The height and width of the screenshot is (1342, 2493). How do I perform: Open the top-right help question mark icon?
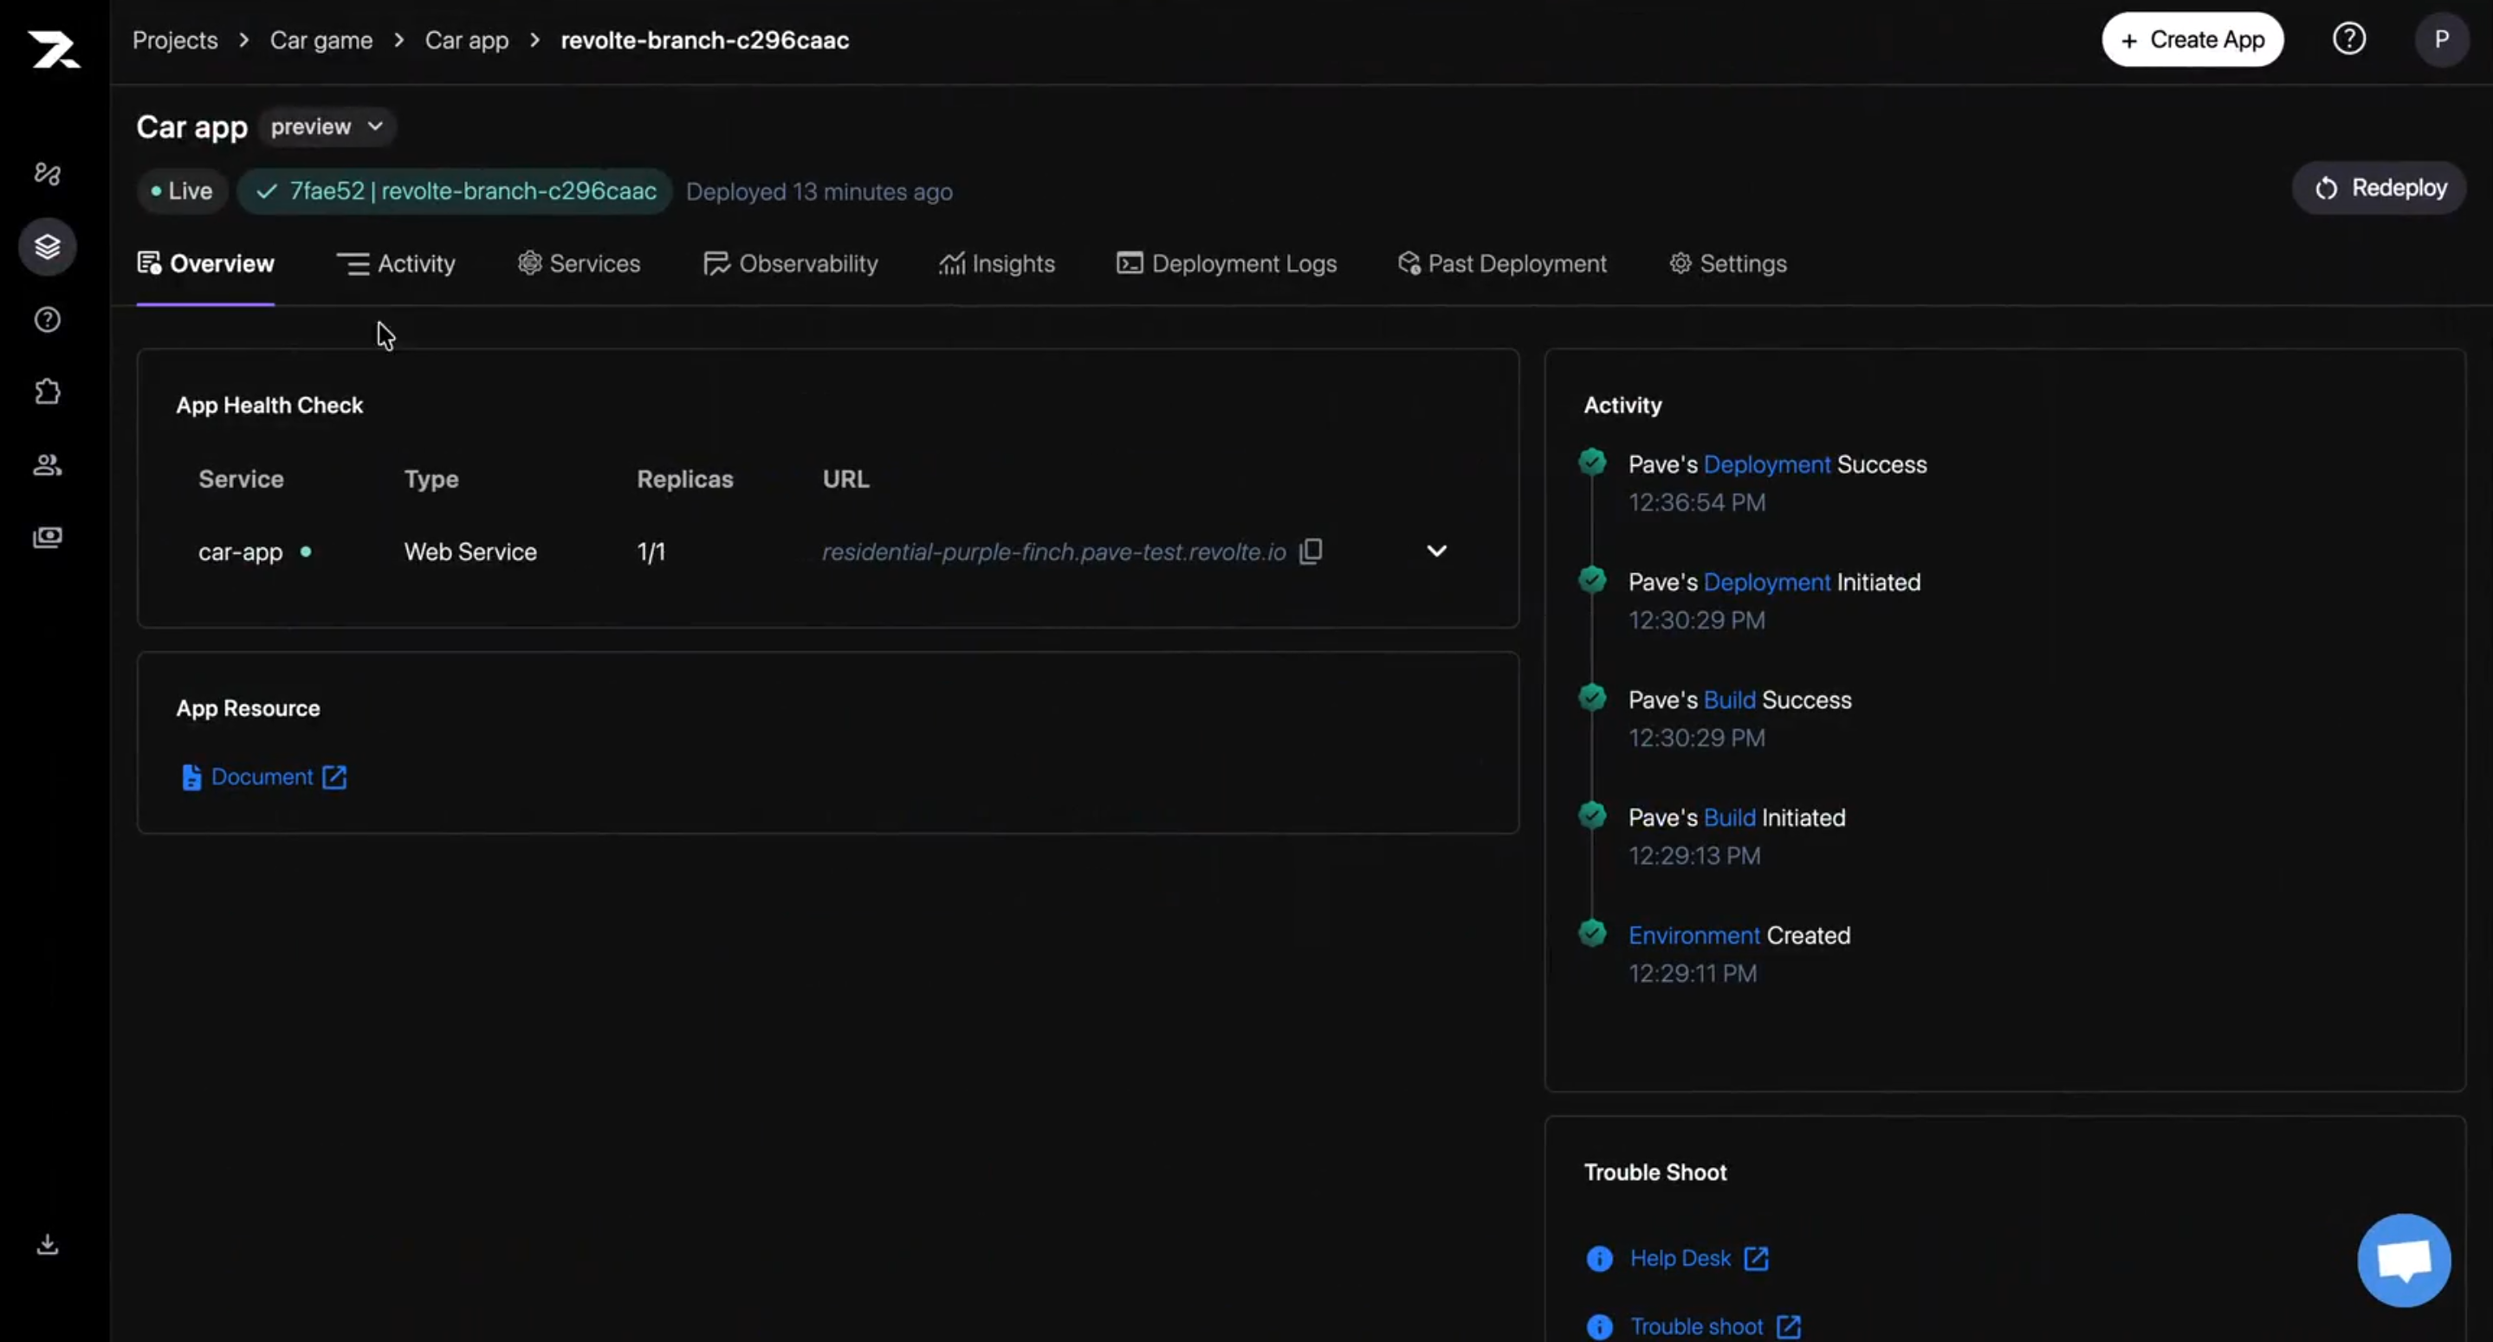coord(2349,40)
